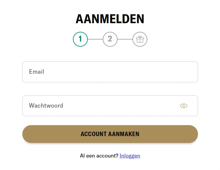Toggle password visibility in Wachtwoord field
220x170 pixels.
coord(184,106)
